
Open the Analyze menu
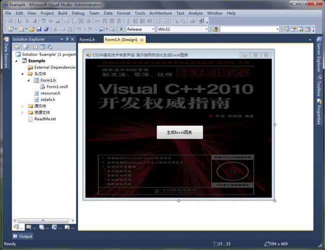195,13
